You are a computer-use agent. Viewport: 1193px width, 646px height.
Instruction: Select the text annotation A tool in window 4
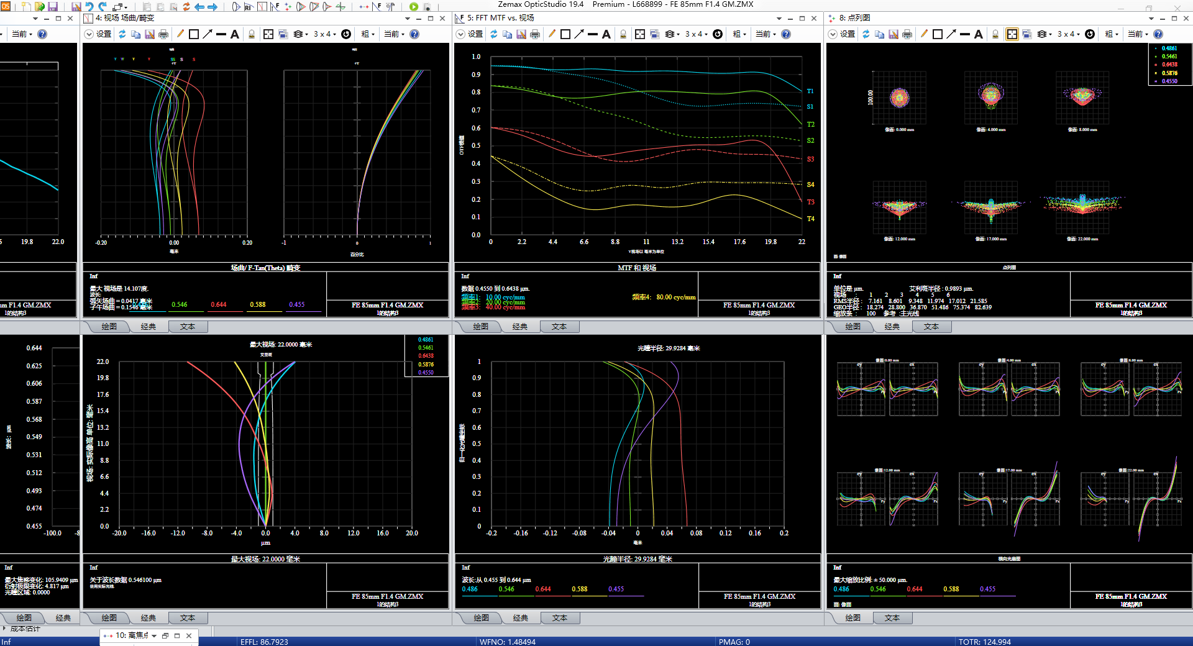coord(235,34)
